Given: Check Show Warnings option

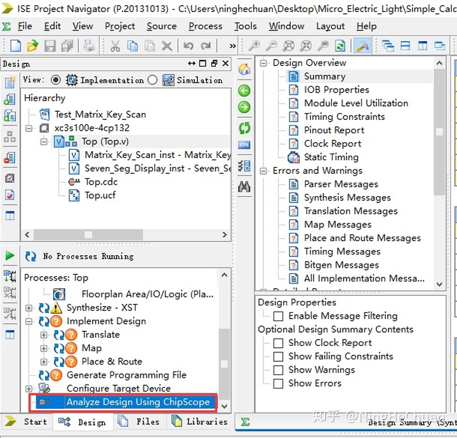Looking at the screenshot, I should [x=278, y=370].
